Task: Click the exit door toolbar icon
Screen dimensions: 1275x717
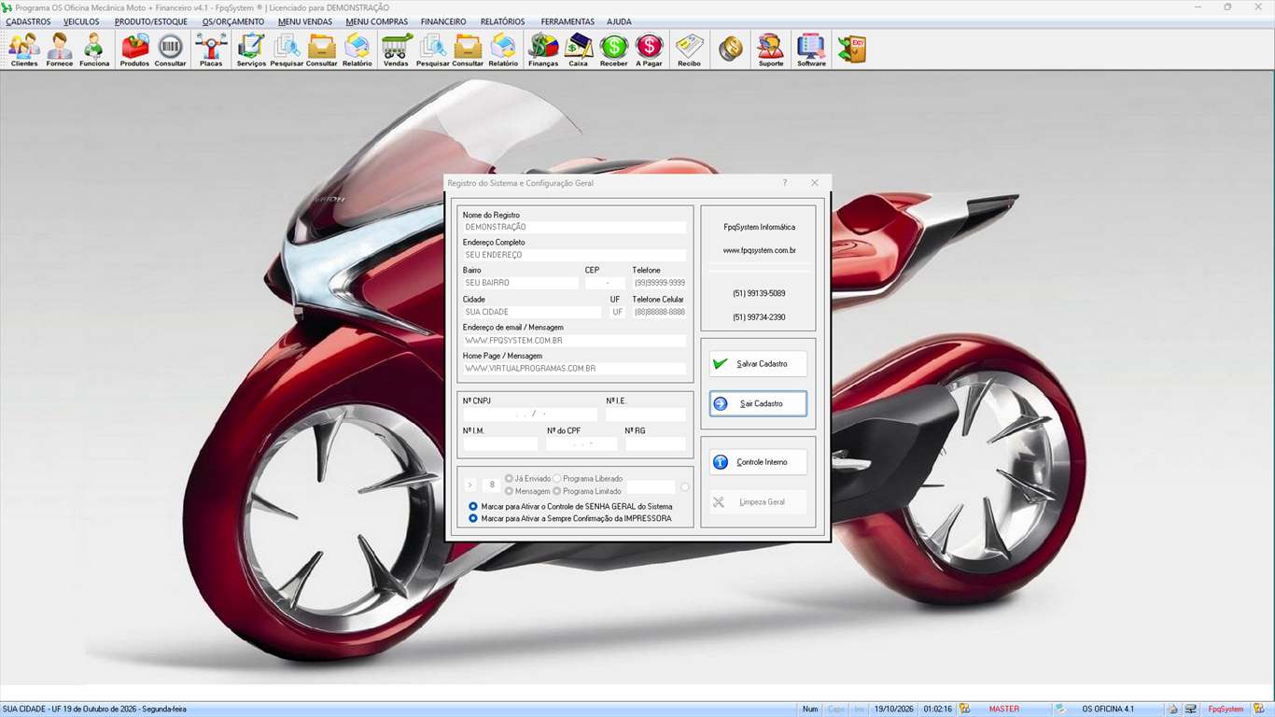Action: (851, 49)
